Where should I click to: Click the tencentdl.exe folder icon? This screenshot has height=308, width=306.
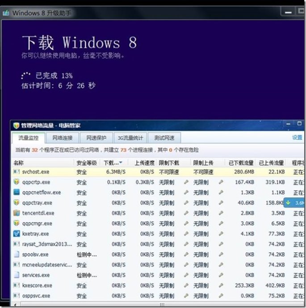(x=17, y=213)
